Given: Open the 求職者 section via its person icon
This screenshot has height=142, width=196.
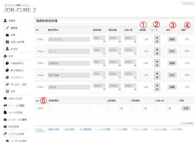Looking at the screenshot, I should tap(5, 20).
